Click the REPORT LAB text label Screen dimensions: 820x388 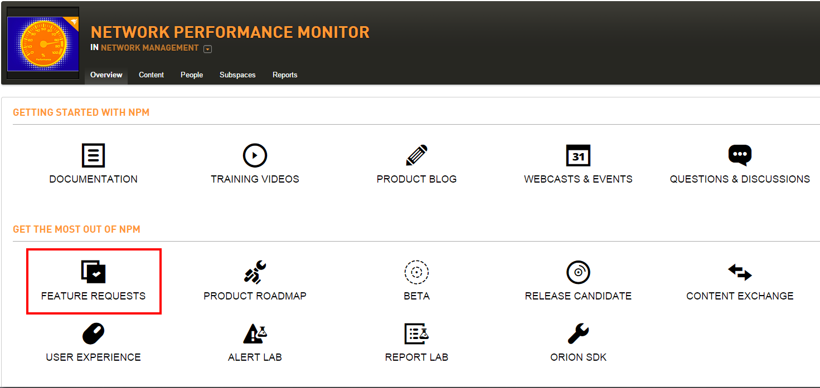(416, 357)
